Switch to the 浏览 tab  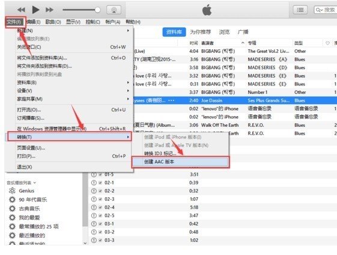(224, 32)
